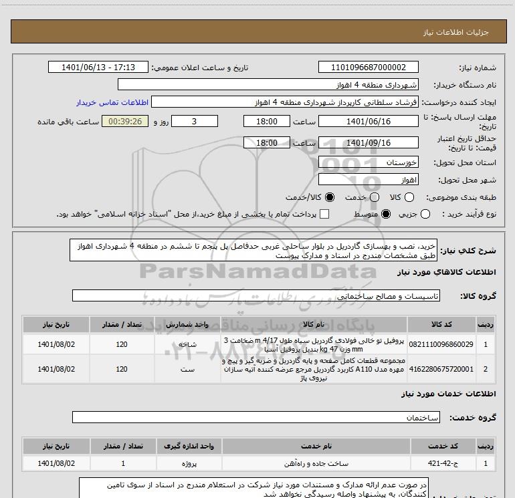Click the steel guardrail profile item name
Viewport: 515px width, 498px height.
[314, 344]
